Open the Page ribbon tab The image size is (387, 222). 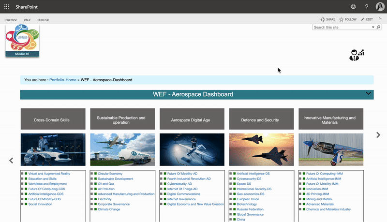pos(28,20)
